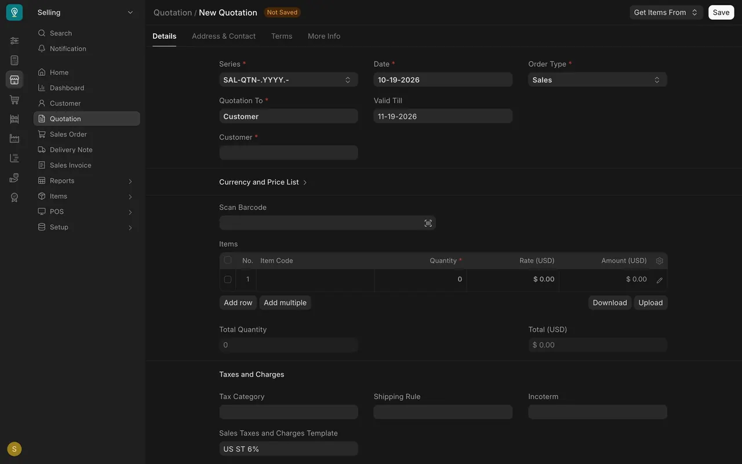
Task: Open the Accounting calculator icon in left rail
Action: tap(14, 60)
